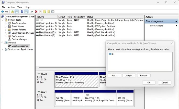
Task: Click the Storage icon in tree
Action: click(6, 43)
